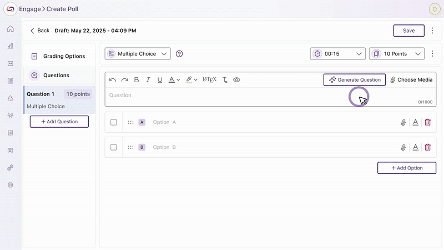Open the font color picker arrow
The height and width of the screenshot is (250, 444).
coord(178,80)
